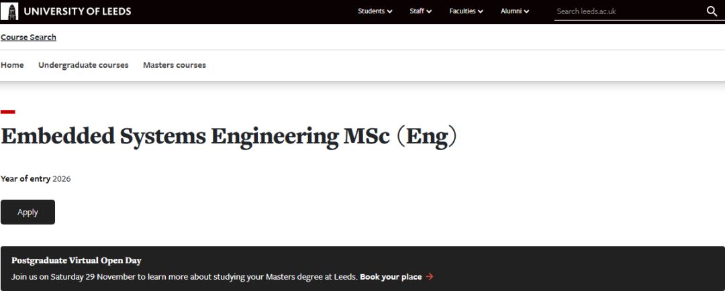This screenshot has width=725, height=291.
Task: Click the Apply button
Action: pyautogui.click(x=28, y=212)
